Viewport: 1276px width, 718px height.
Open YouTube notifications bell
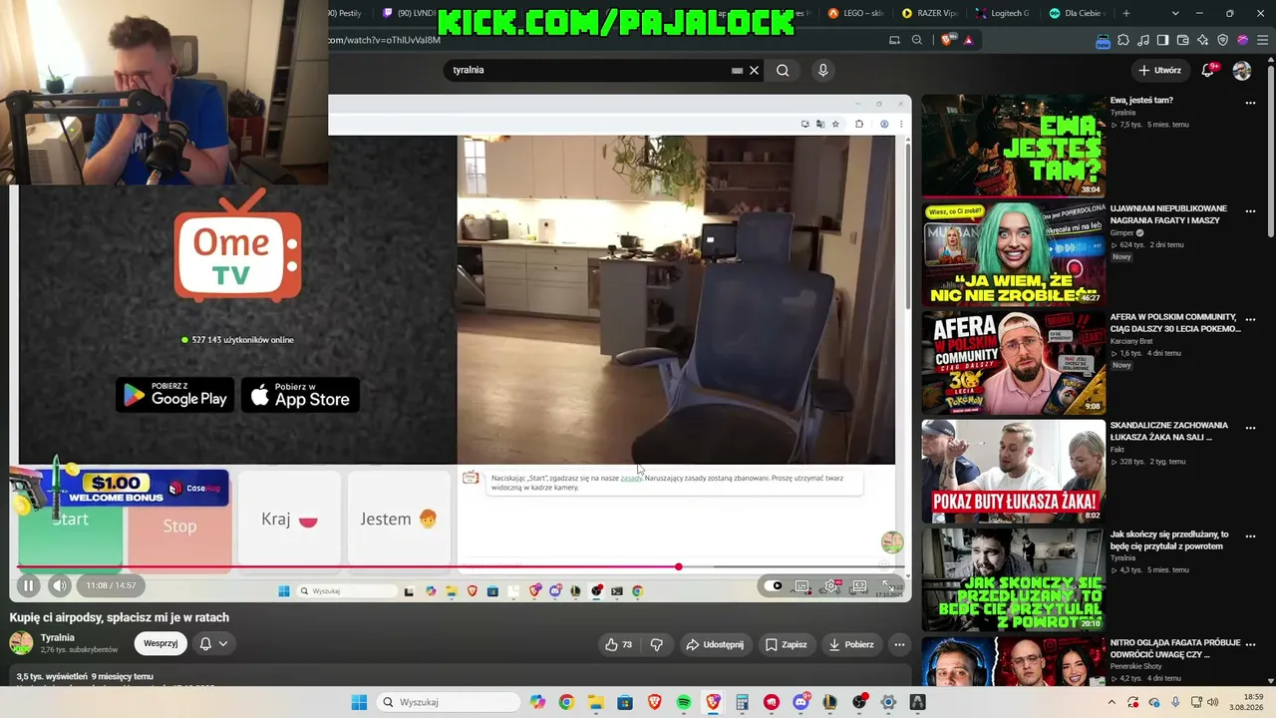[1207, 70]
